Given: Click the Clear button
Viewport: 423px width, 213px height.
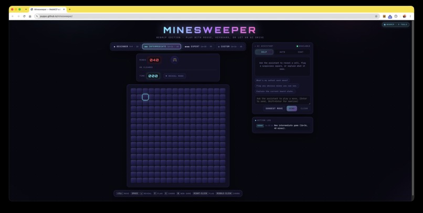Looking at the screenshot, I should point(304,108).
